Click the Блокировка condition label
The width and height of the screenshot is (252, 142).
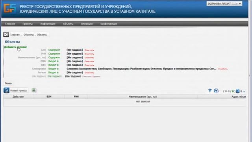click(39, 69)
